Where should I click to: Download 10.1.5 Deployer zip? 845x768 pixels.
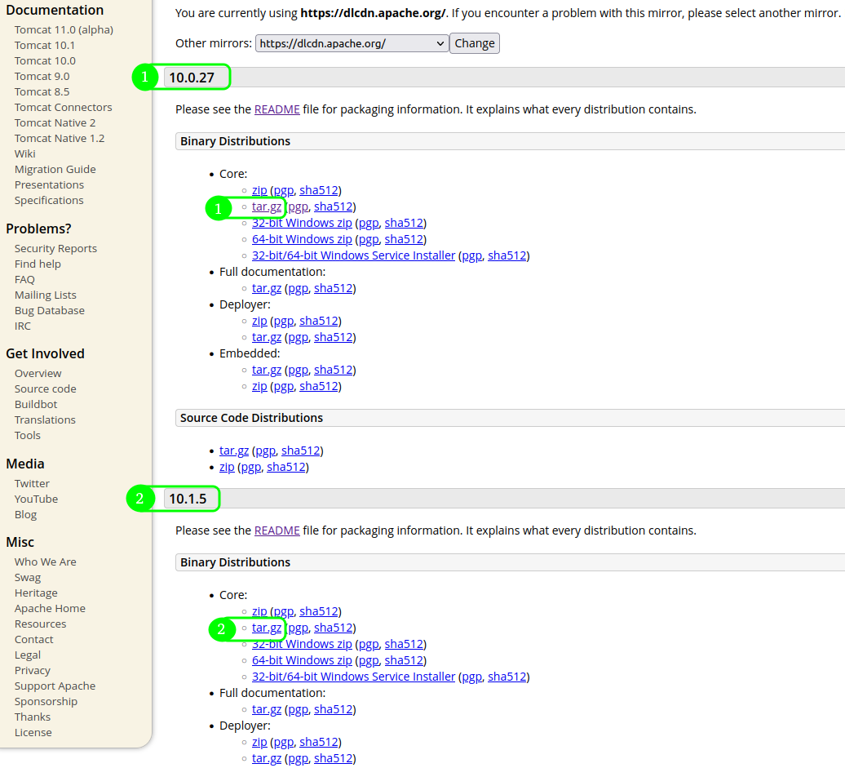259,742
